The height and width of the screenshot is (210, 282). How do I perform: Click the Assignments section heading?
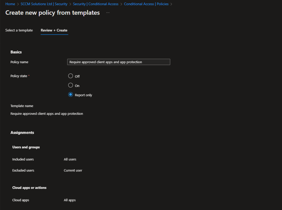pos(22,133)
